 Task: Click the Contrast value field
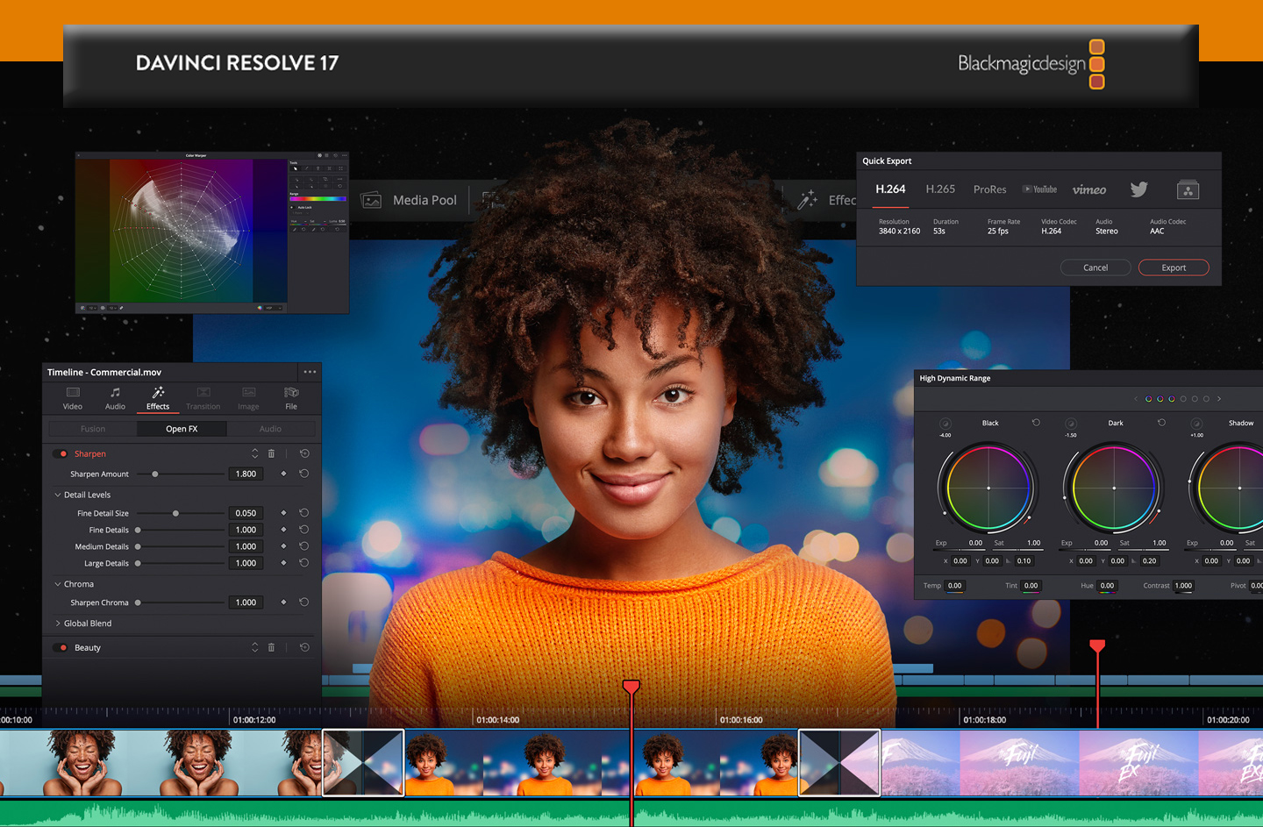pos(1183,586)
